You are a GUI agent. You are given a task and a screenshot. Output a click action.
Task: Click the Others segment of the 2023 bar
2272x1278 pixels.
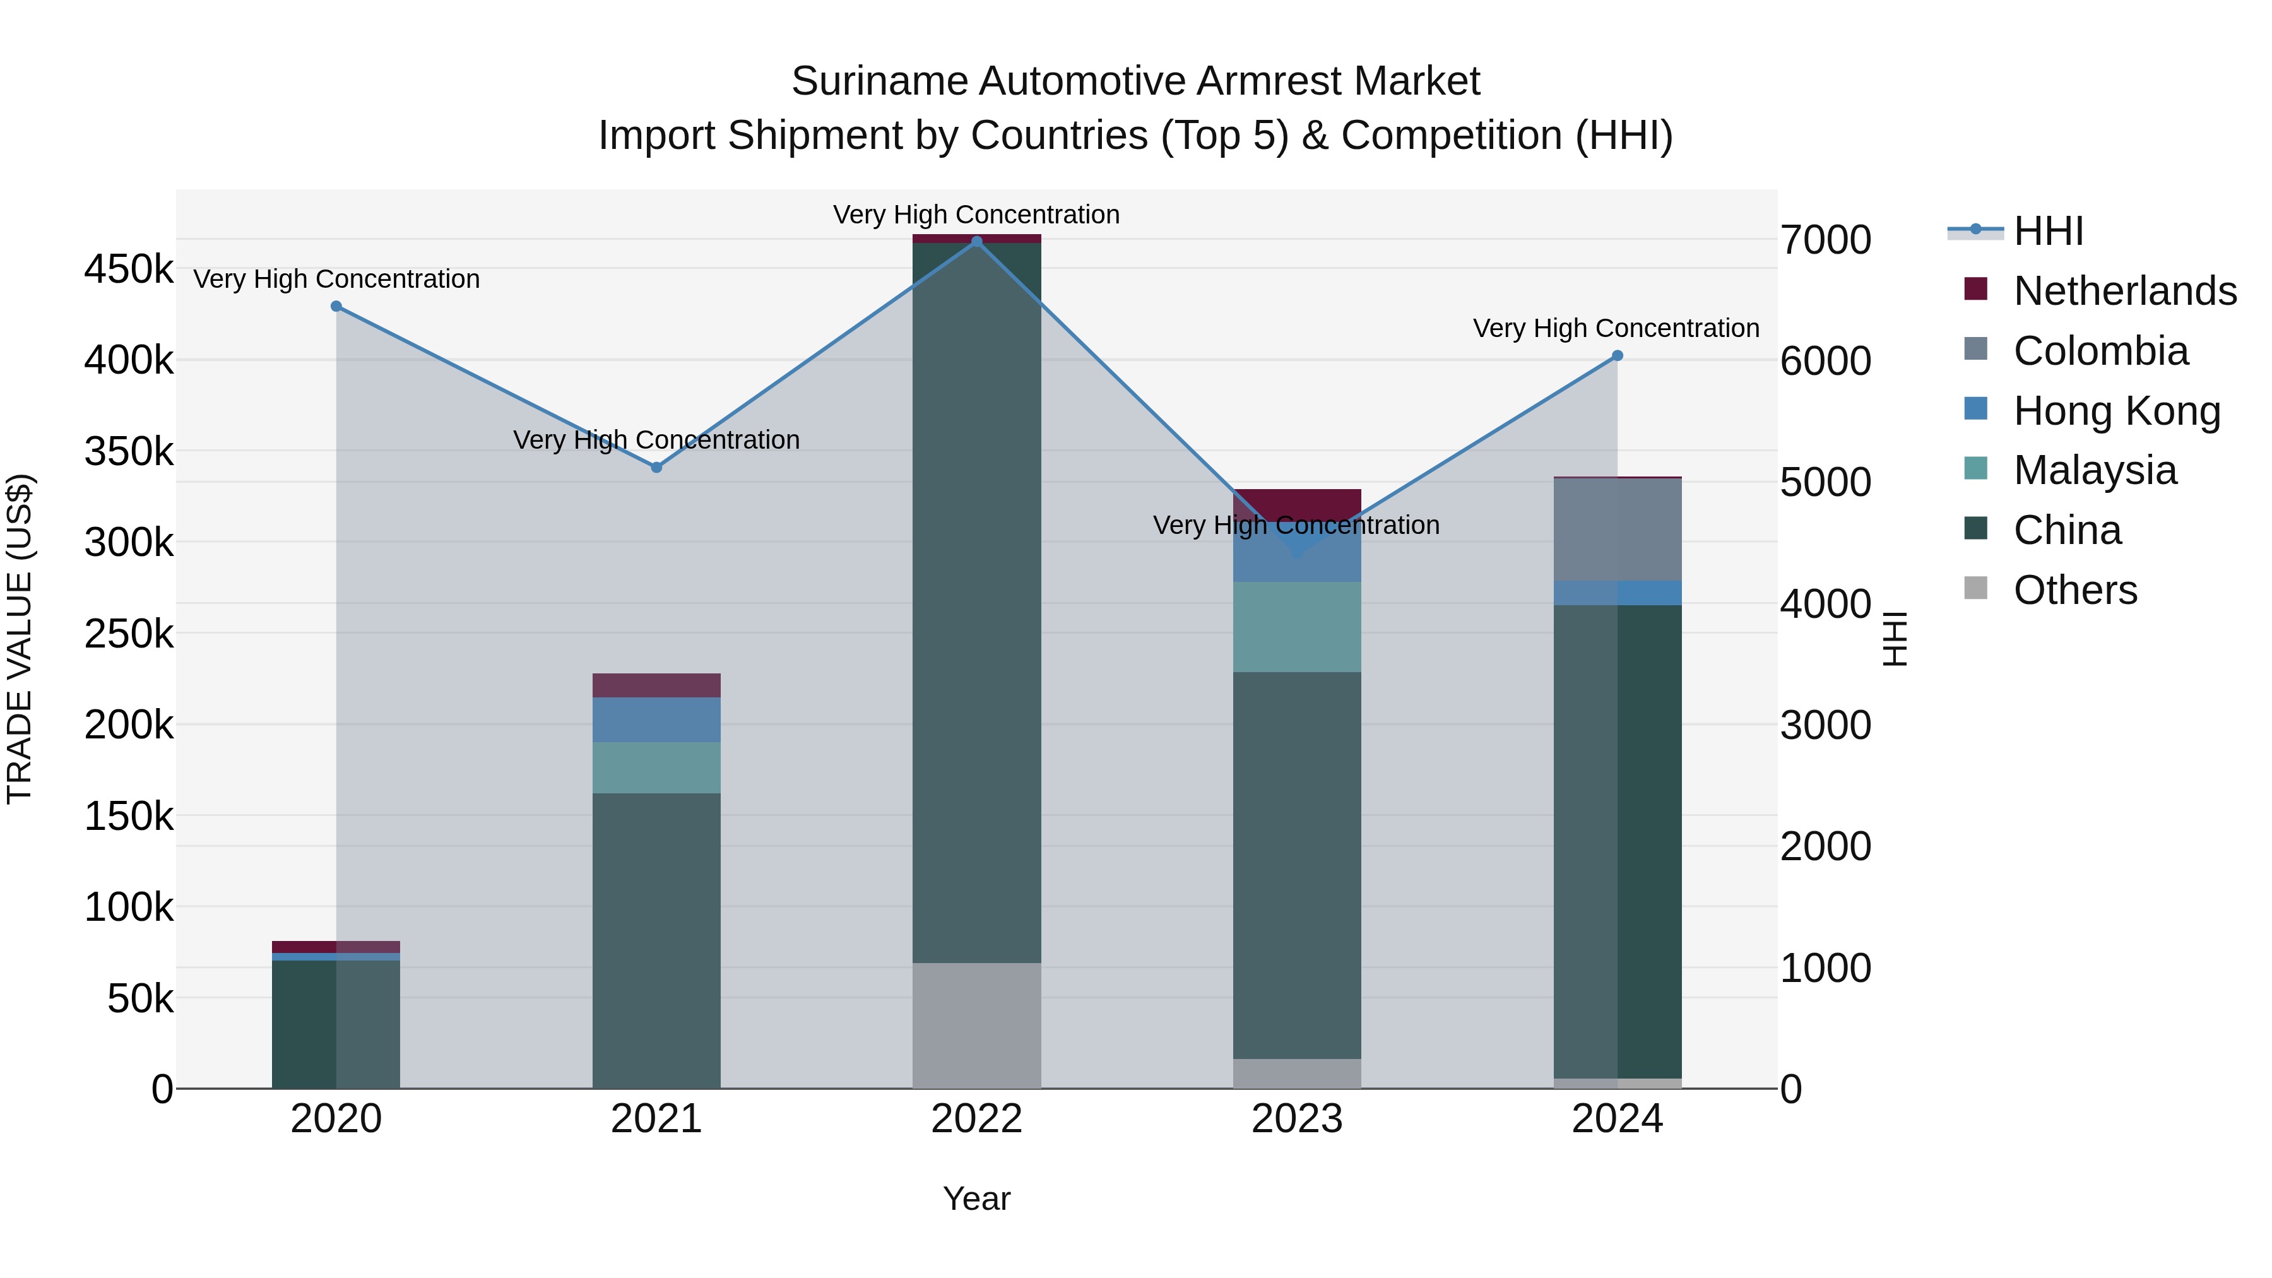tap(1296, 1074)
